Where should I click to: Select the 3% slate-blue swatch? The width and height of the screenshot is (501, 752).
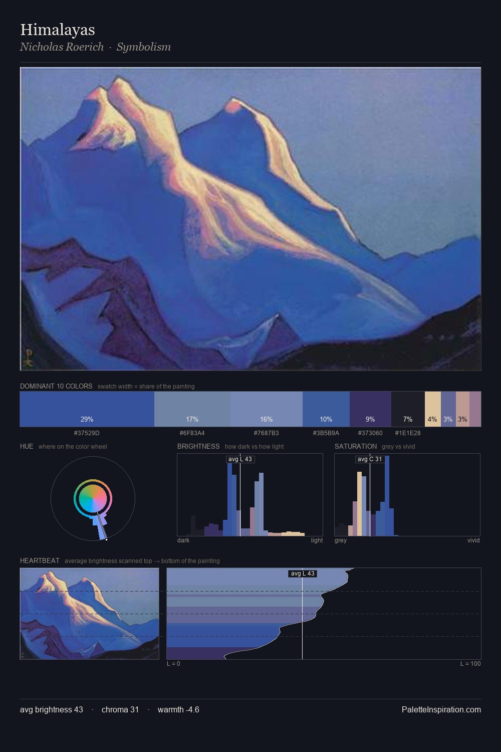point(448,409)
